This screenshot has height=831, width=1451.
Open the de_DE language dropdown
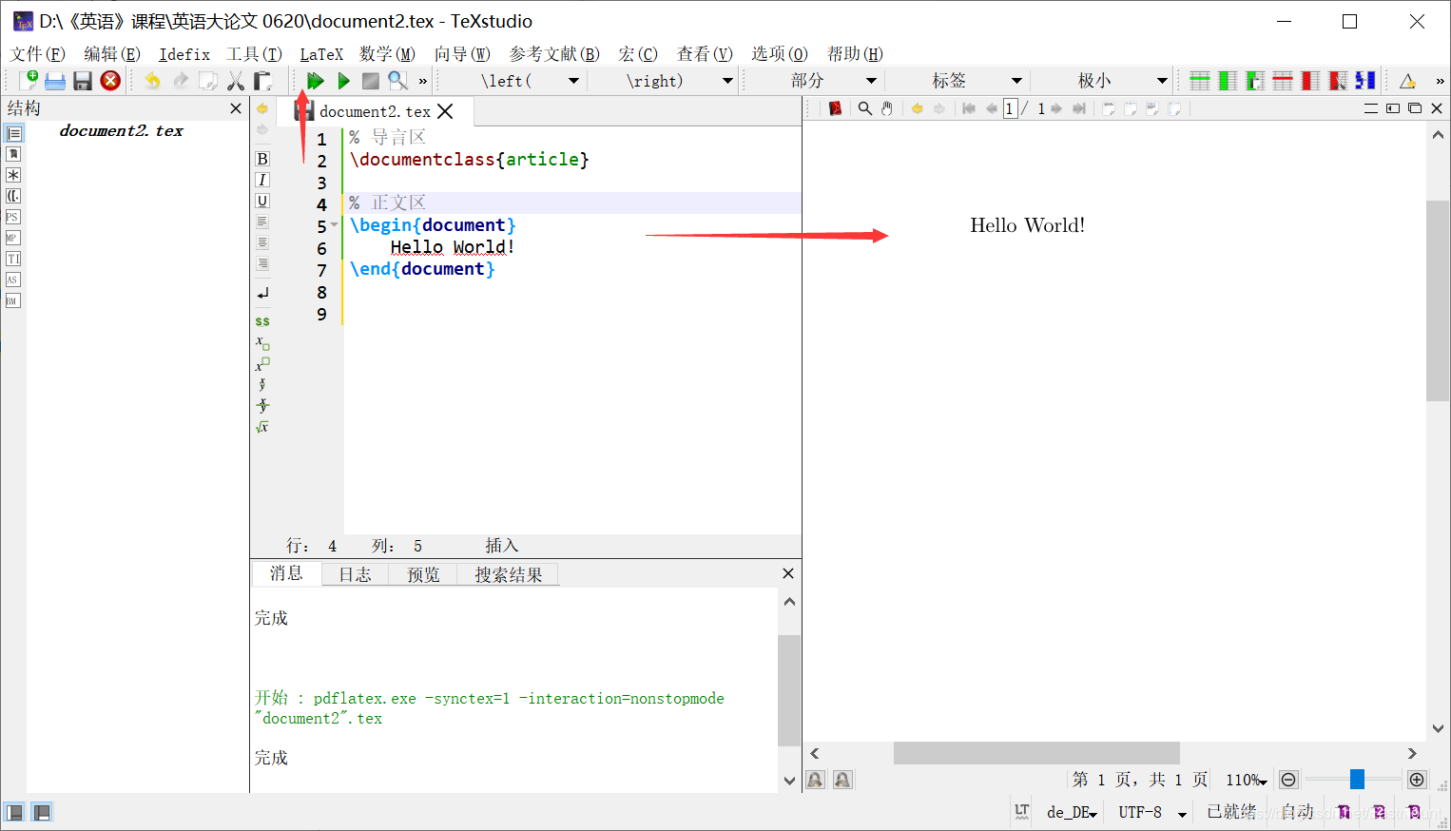[1072, 812]
